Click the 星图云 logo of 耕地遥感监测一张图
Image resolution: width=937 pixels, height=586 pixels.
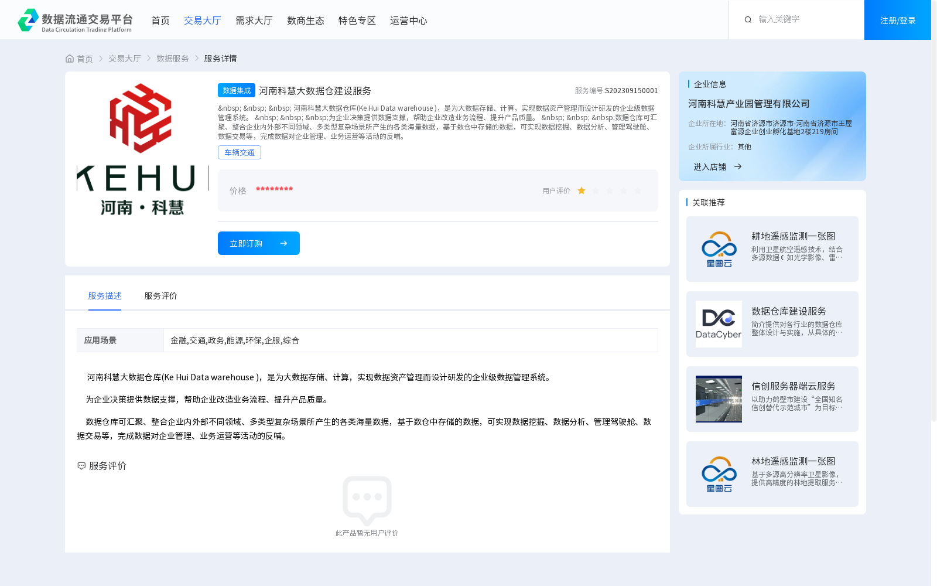pos(719,249)
